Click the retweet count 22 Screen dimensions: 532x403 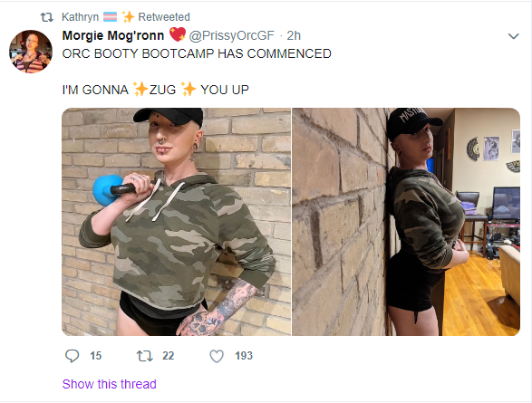pos(168,356)
